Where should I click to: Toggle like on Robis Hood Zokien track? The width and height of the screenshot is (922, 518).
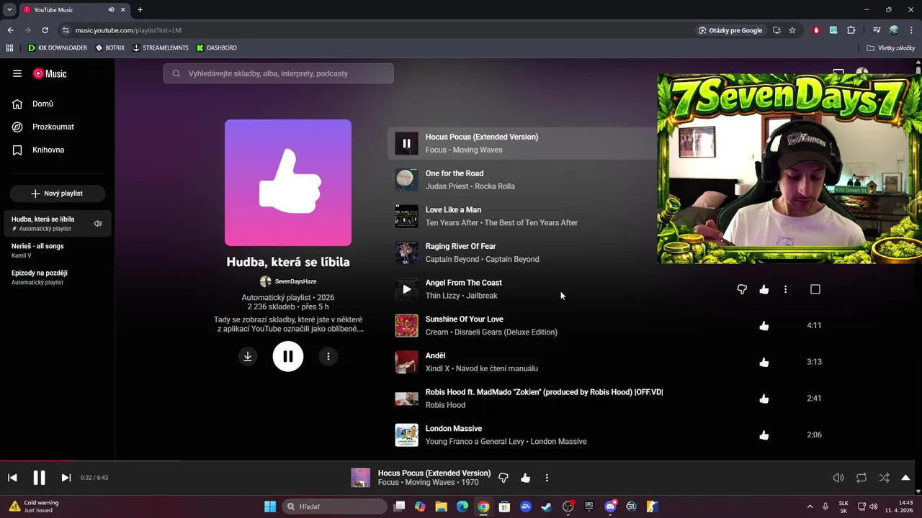point(764,399)
